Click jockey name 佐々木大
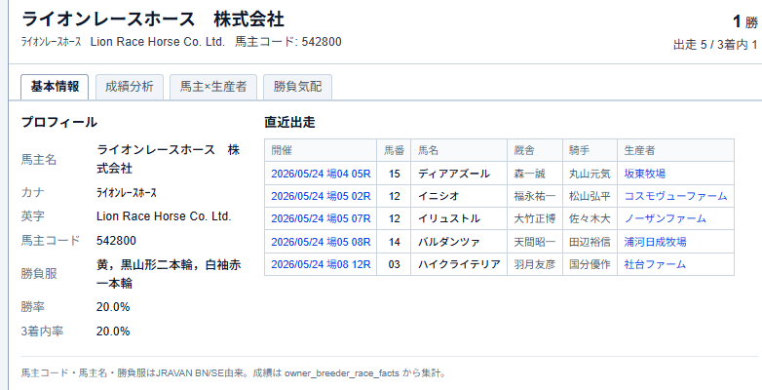Screen dimensions: 762x390 tap(590, 218)
